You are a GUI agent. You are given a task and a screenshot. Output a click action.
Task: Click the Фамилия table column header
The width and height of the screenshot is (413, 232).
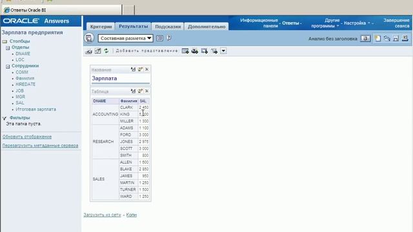point(128,101)
